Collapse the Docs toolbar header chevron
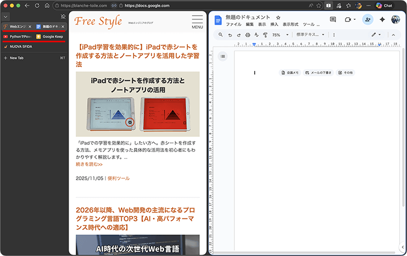Screen dimensions: 407x256 click(x=393, y=34)
